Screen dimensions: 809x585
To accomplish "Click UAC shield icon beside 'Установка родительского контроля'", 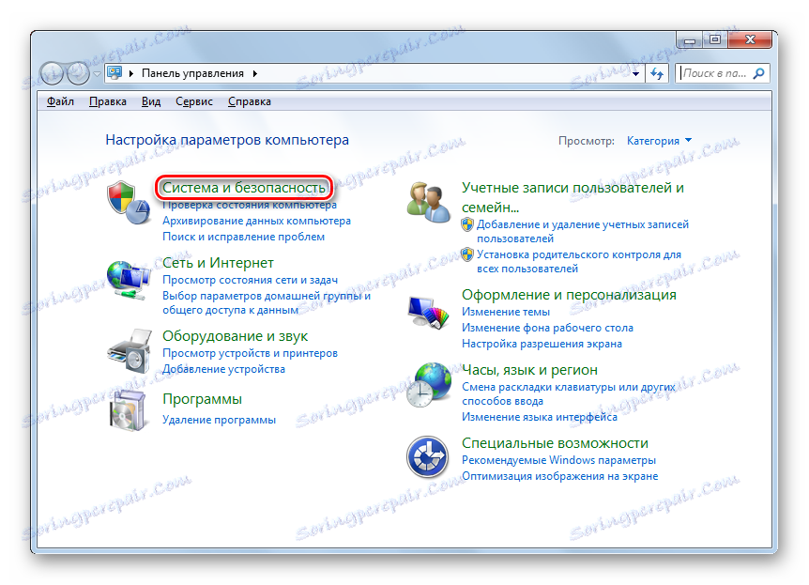I will coord(467,254).
